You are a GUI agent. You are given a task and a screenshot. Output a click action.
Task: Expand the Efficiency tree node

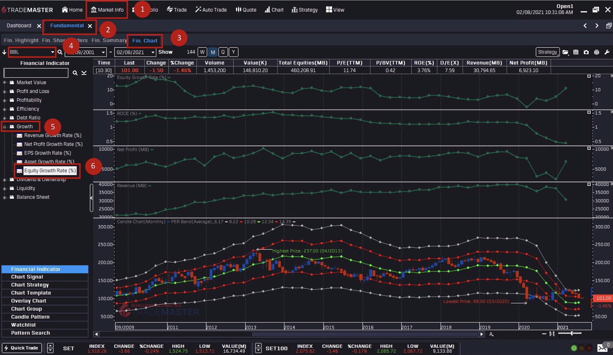pos(4,109)
